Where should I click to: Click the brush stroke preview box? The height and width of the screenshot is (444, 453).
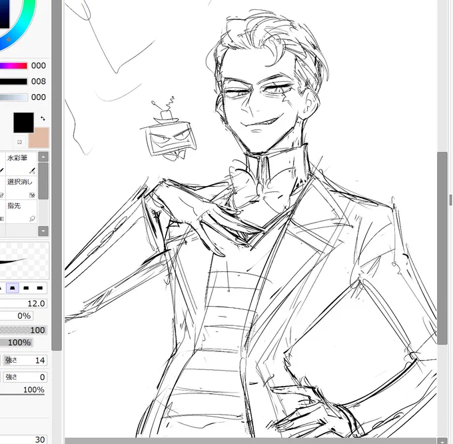[24, 261]
